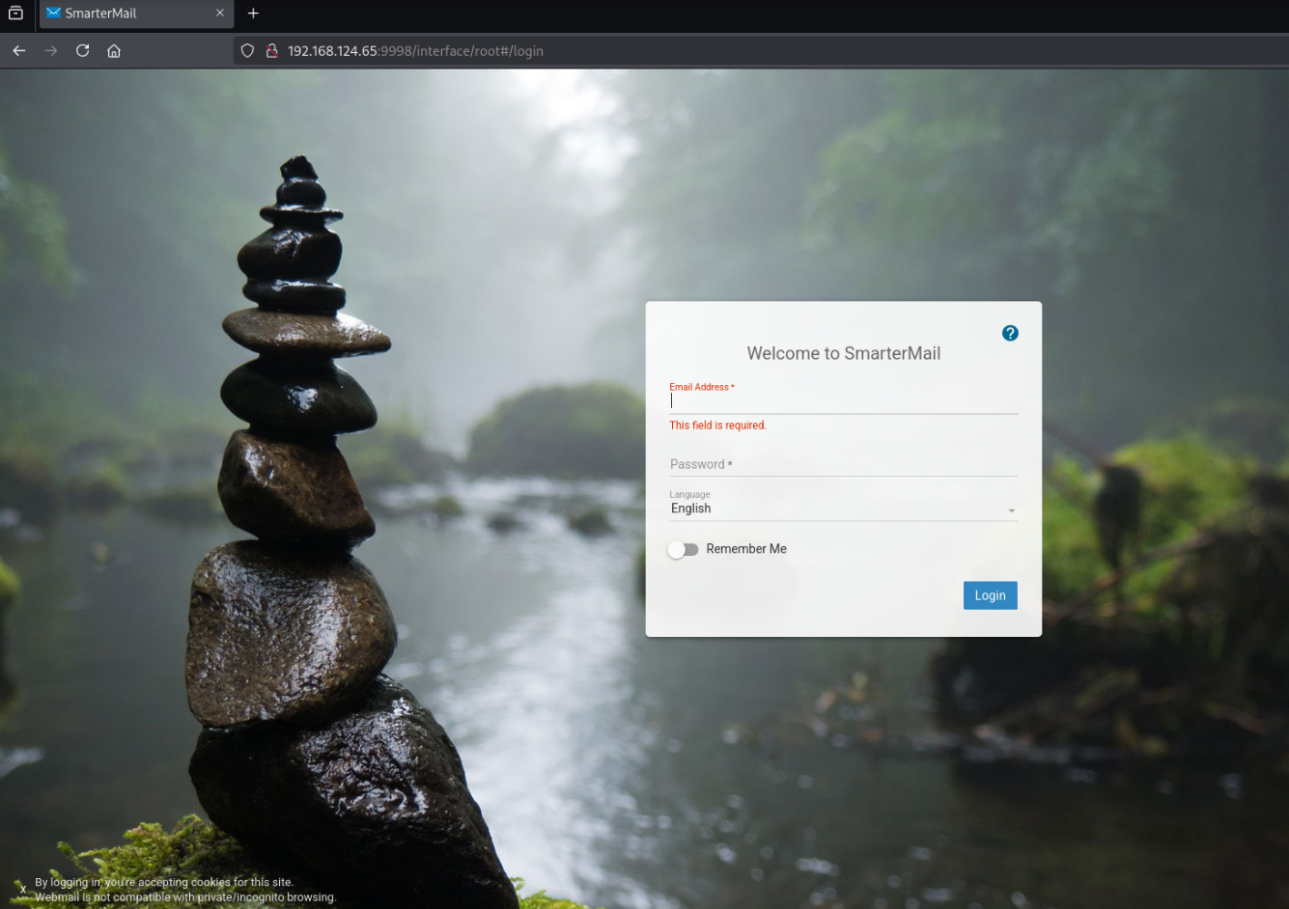Click the address bar URL

[415, 51]
